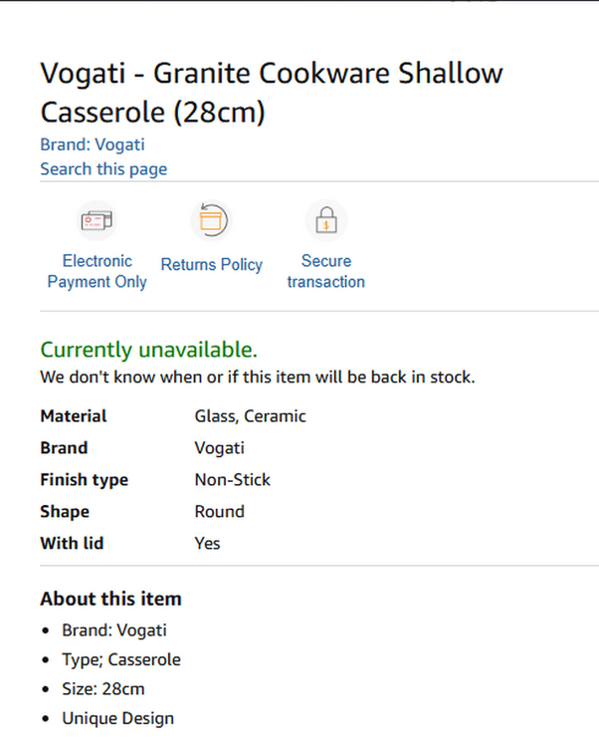Click the Electronic Payment Only card icon

pyautogui.click(x=97, y=220)
